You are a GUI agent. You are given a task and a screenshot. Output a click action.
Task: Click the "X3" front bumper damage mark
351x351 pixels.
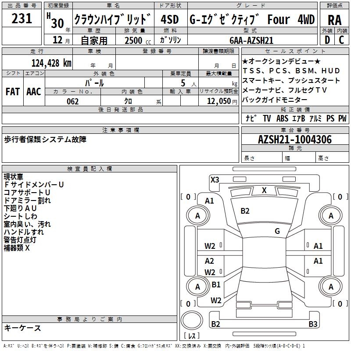pos(215,180)
